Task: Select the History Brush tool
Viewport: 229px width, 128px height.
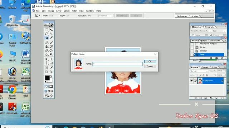Action: tap(51, 47)
